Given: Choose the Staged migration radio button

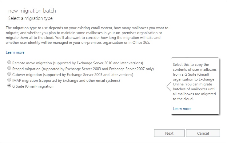Looking at the screenshot, I should [9, 69].
